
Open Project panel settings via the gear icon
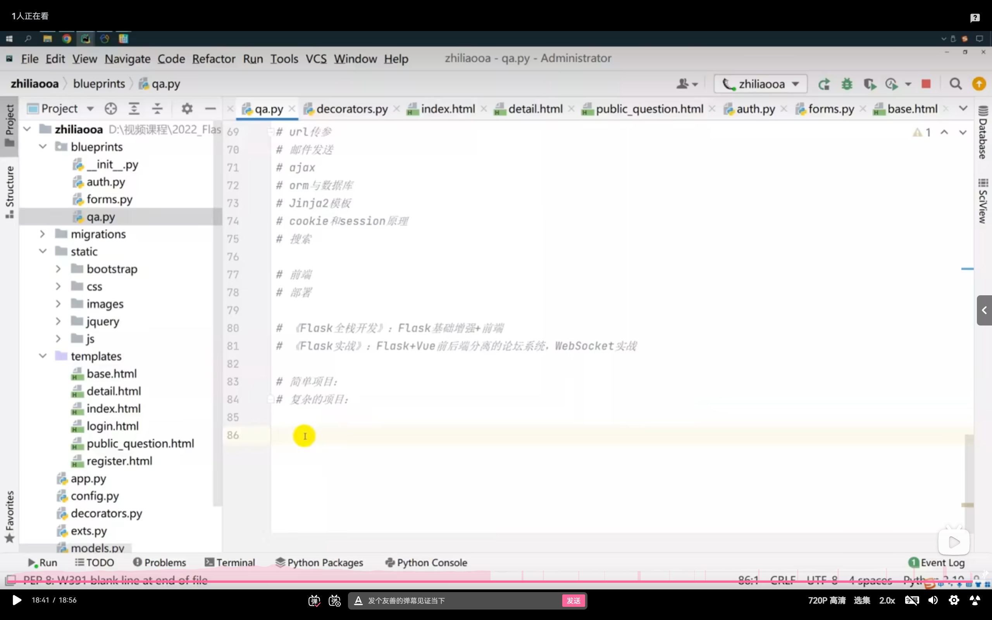click(x=187, y=108)
